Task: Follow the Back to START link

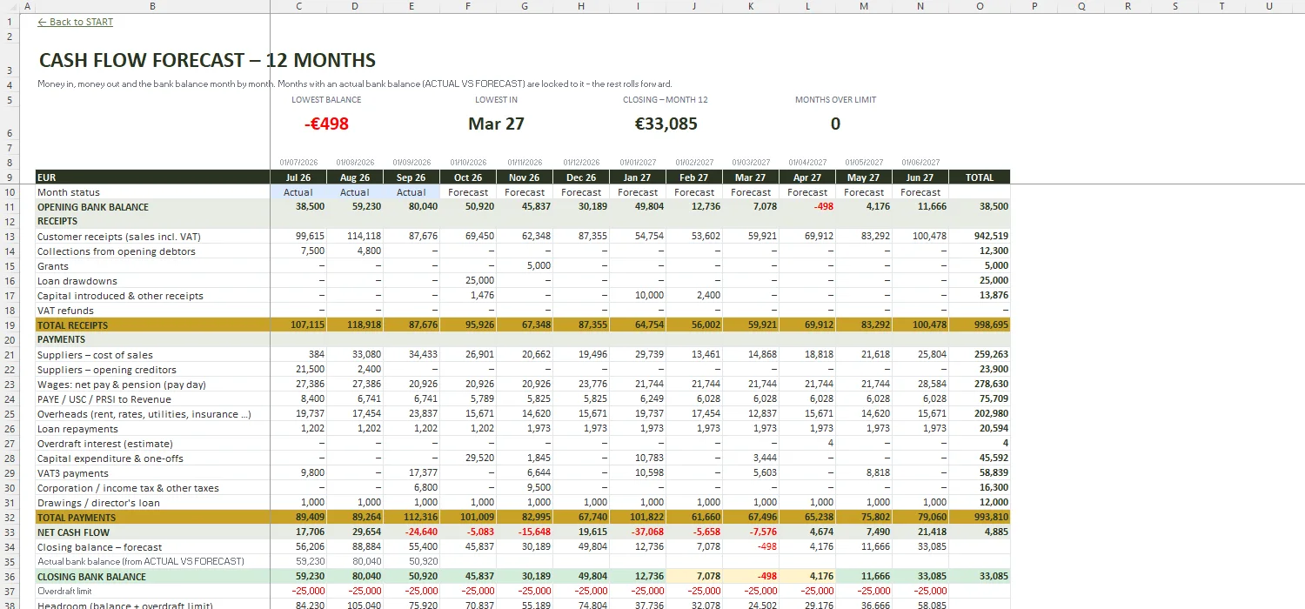Action: (x=75, y=22)
